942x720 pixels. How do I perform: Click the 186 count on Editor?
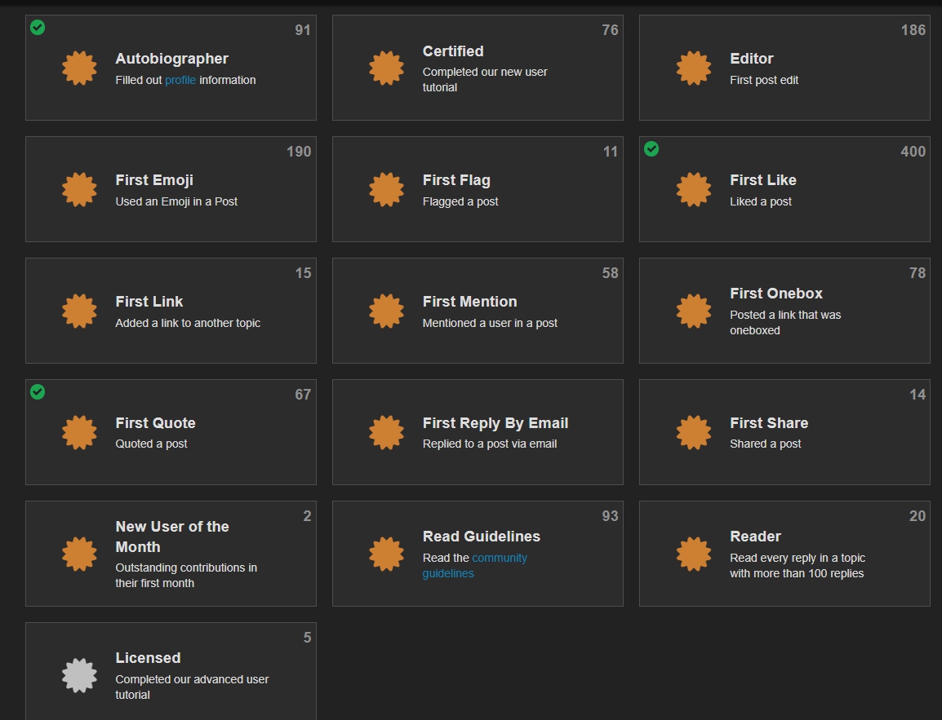[x=913, y=30]
